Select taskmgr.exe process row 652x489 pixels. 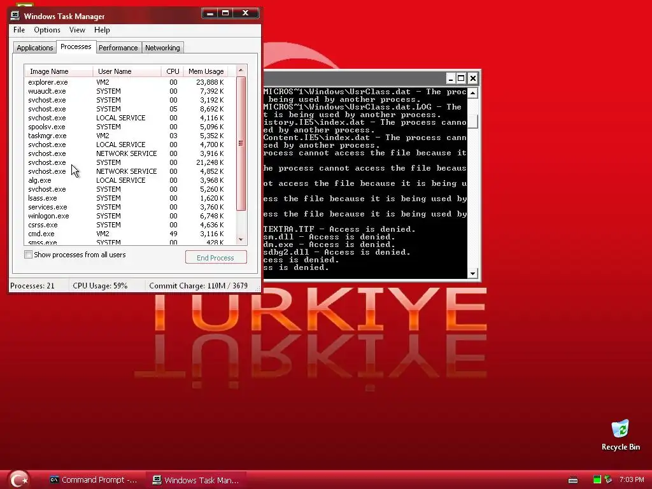(127, 136)
